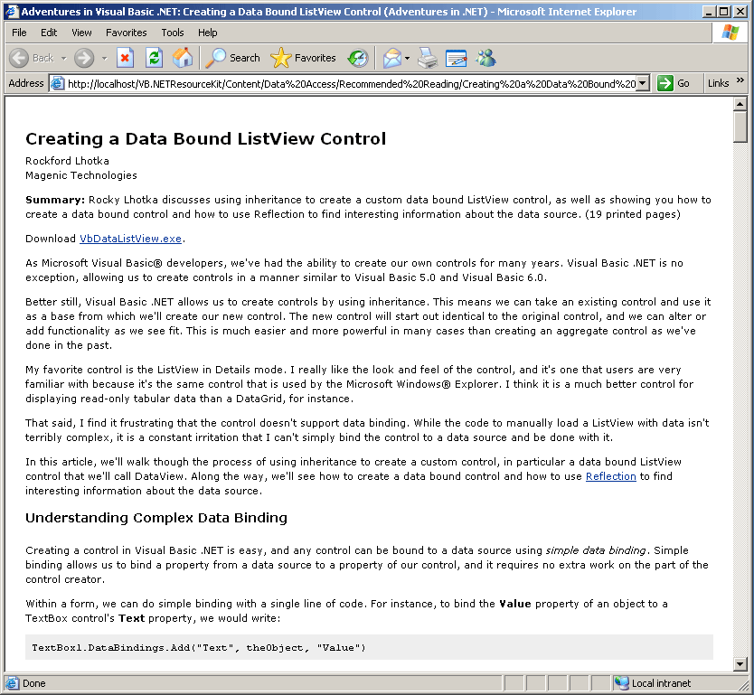The height and width of the screenshot is (695, 754).
Task: Click the Local intranet status text
Action: (661, 683)
